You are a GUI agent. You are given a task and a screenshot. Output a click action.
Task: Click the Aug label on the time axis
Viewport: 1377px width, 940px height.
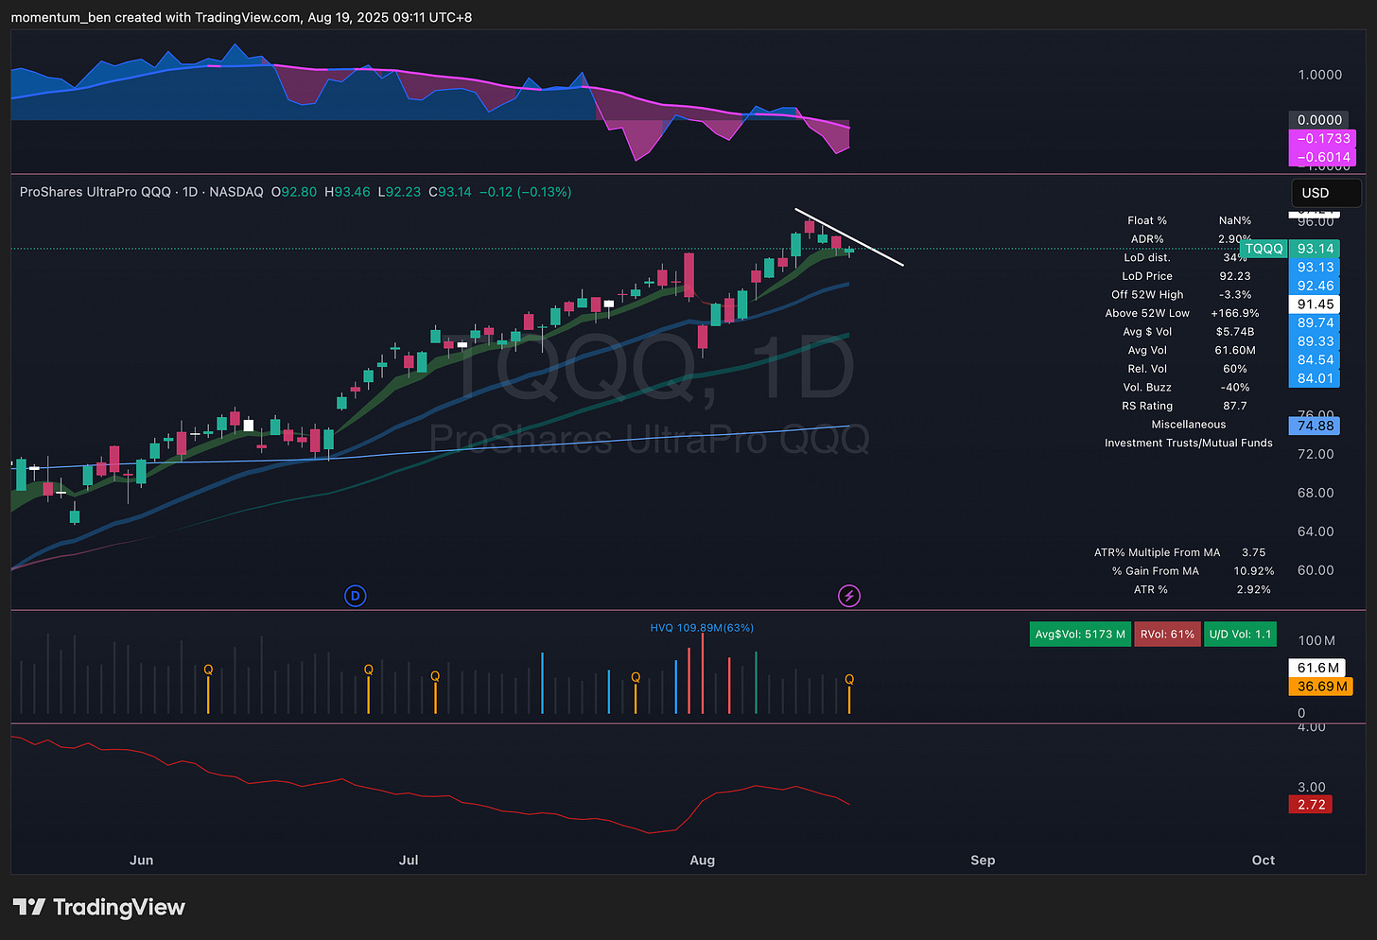[703, 860]
